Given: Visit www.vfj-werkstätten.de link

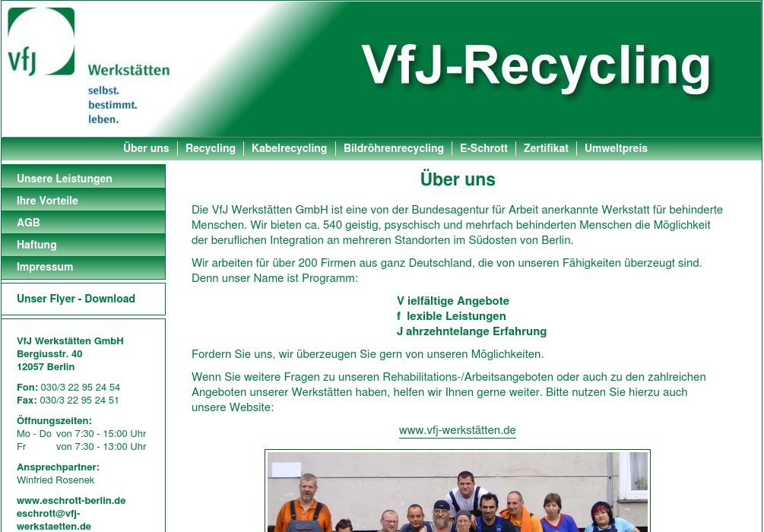Looking at the screenshot, I should click(457, 429).
